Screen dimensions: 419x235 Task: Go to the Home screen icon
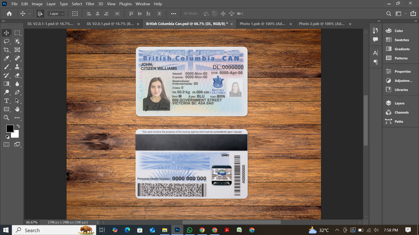(x=9, y=14)
